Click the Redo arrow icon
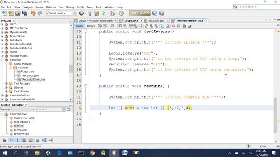The height and width of the screenshot is (157, 280). (x=40, y=14)
